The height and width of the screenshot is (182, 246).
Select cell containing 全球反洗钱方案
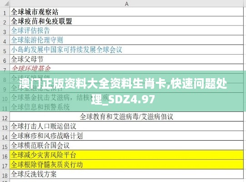click(x=126, y=174)
